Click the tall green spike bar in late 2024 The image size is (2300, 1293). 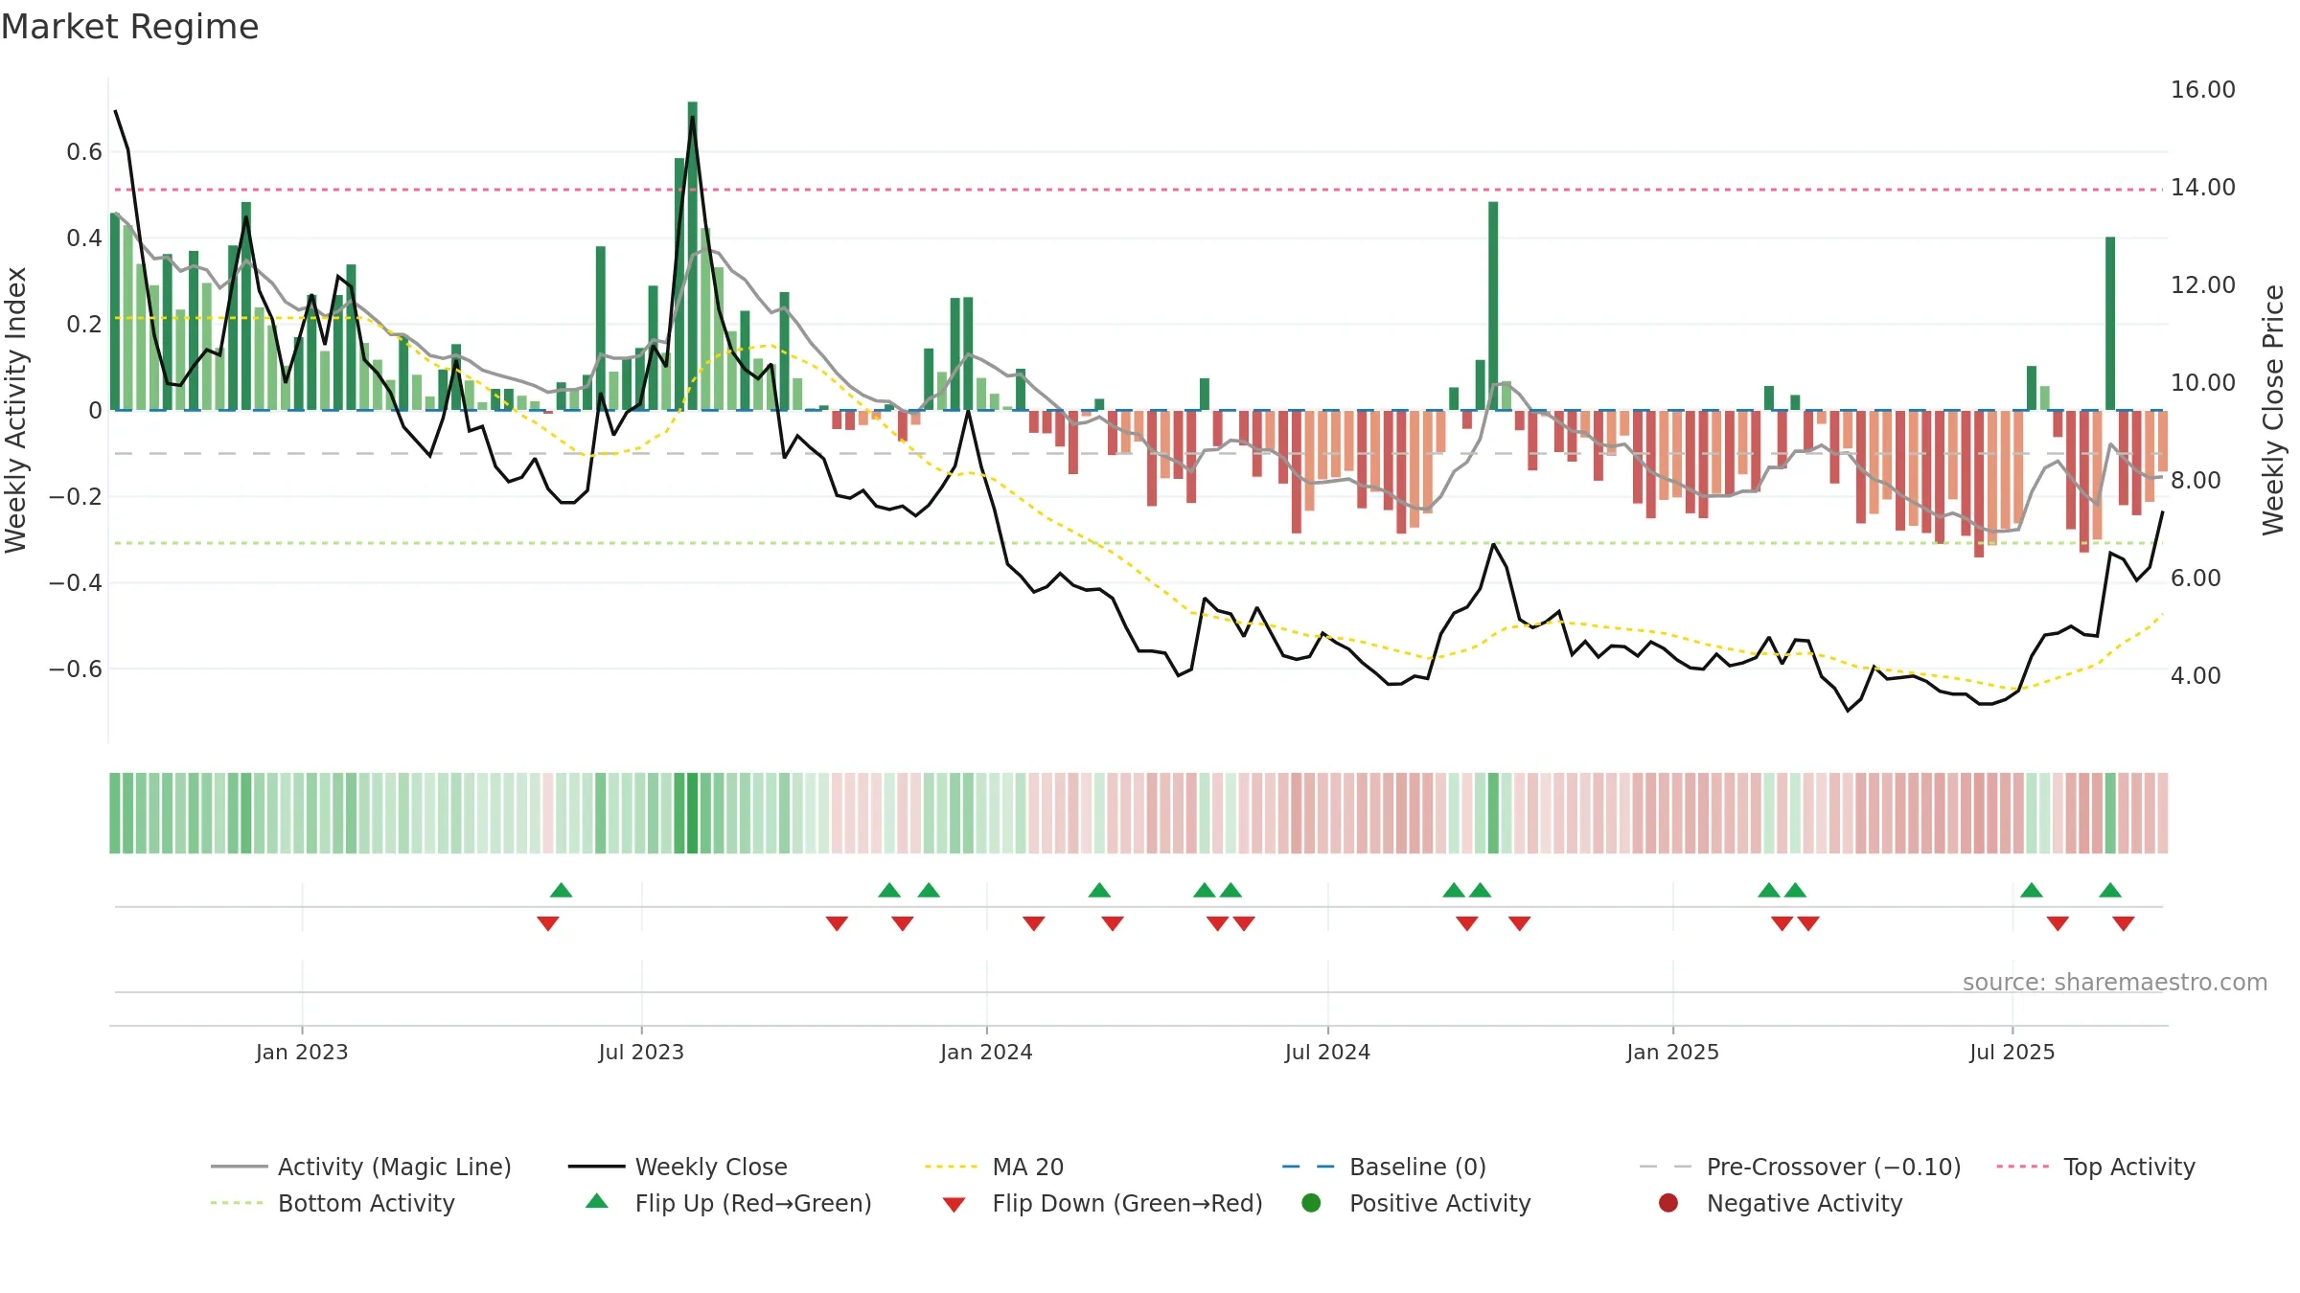(1493, 306)
